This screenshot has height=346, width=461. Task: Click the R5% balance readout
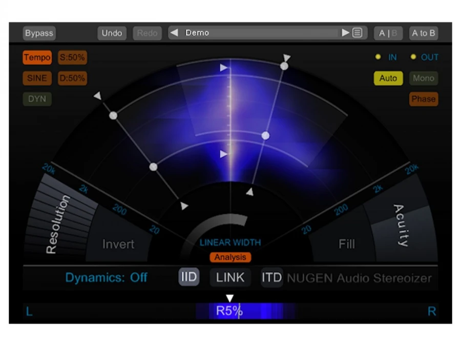pyautogui.click(x=229, y=311)
